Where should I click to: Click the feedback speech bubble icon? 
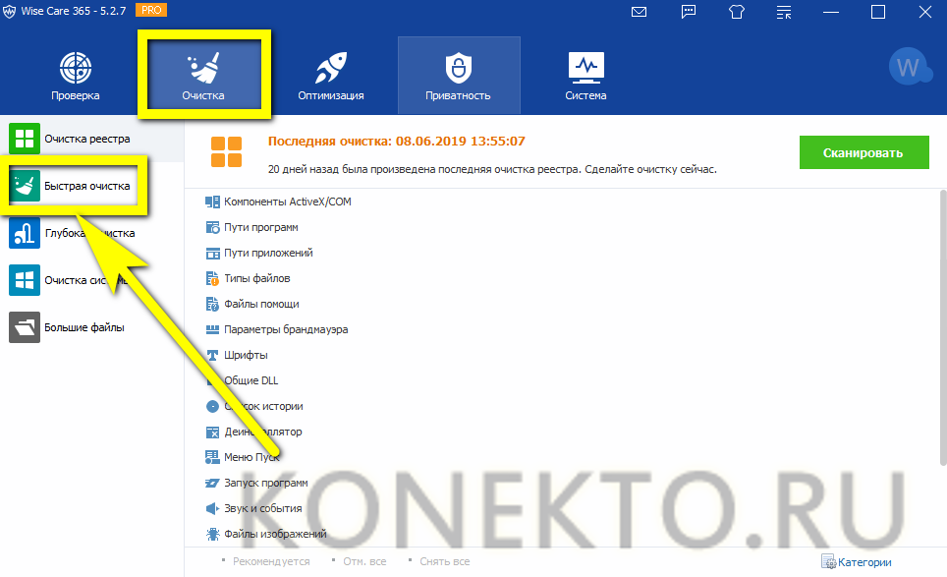coord(687,13)
